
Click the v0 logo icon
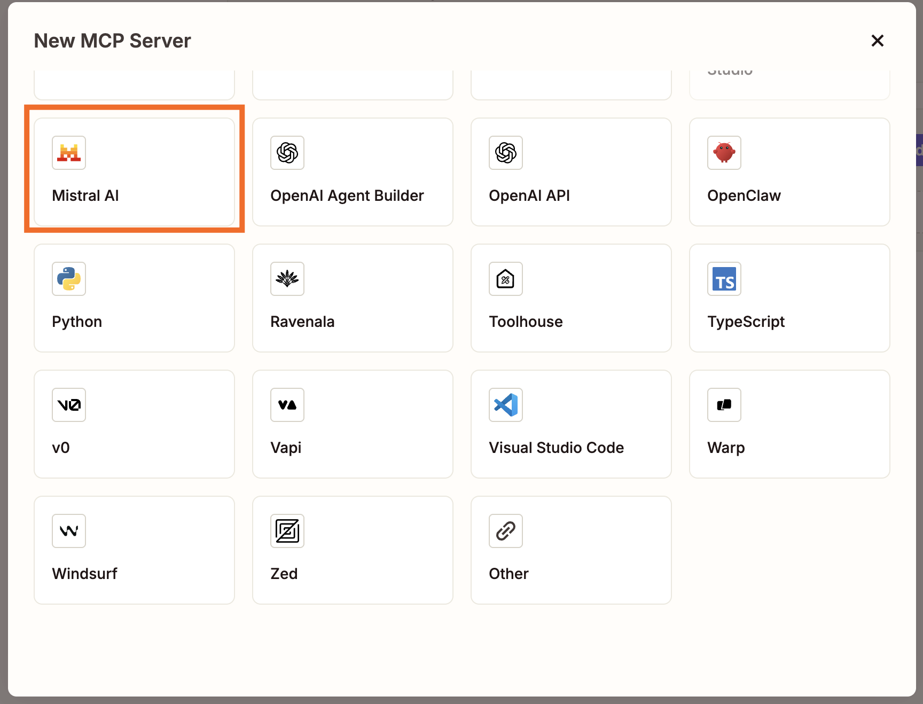pyautogui.click(x=69, y=405)
